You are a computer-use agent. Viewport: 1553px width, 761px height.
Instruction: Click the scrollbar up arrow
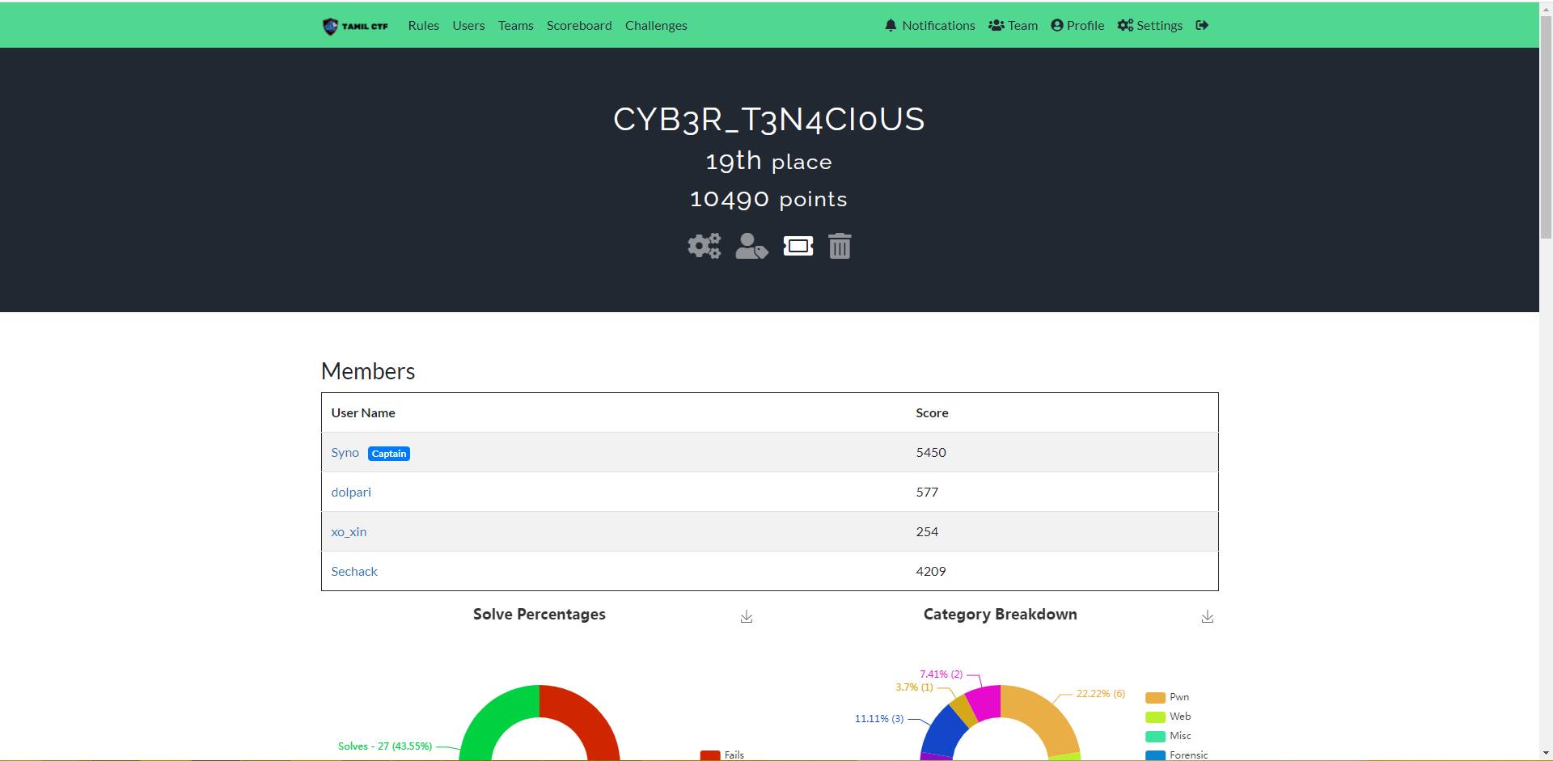coord(1546,7)
